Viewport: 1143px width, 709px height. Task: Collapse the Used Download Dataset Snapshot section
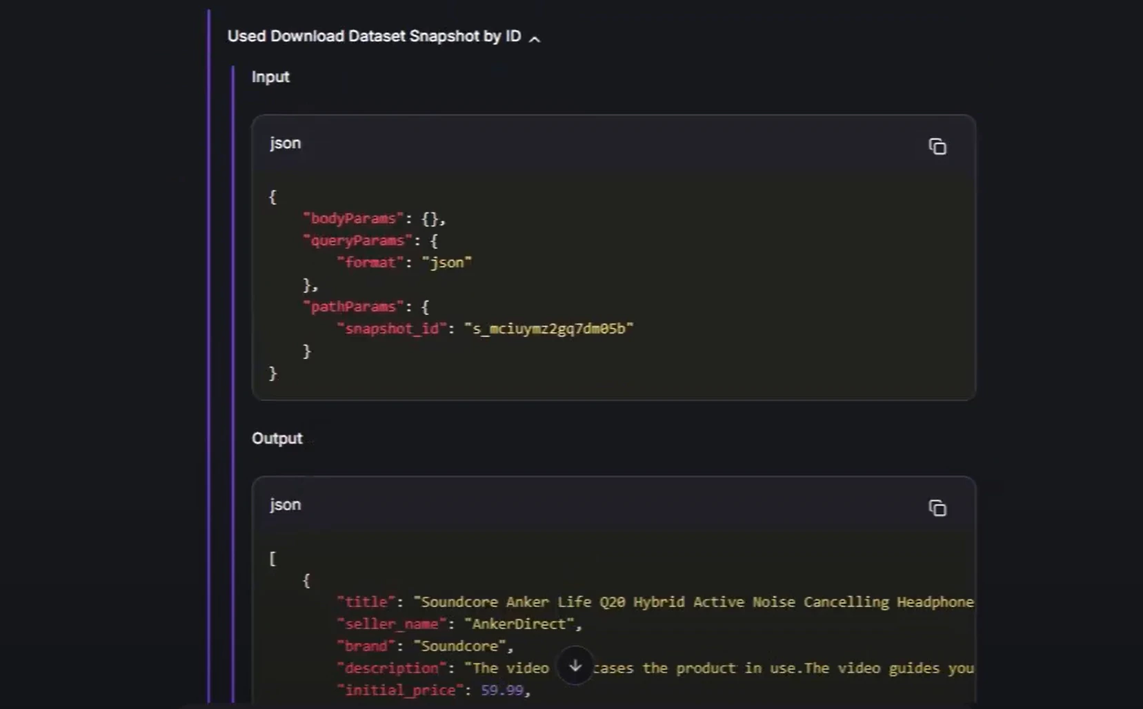[535, 40]
